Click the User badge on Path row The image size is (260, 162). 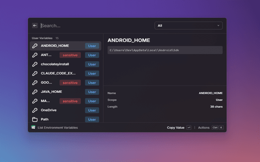92,119
